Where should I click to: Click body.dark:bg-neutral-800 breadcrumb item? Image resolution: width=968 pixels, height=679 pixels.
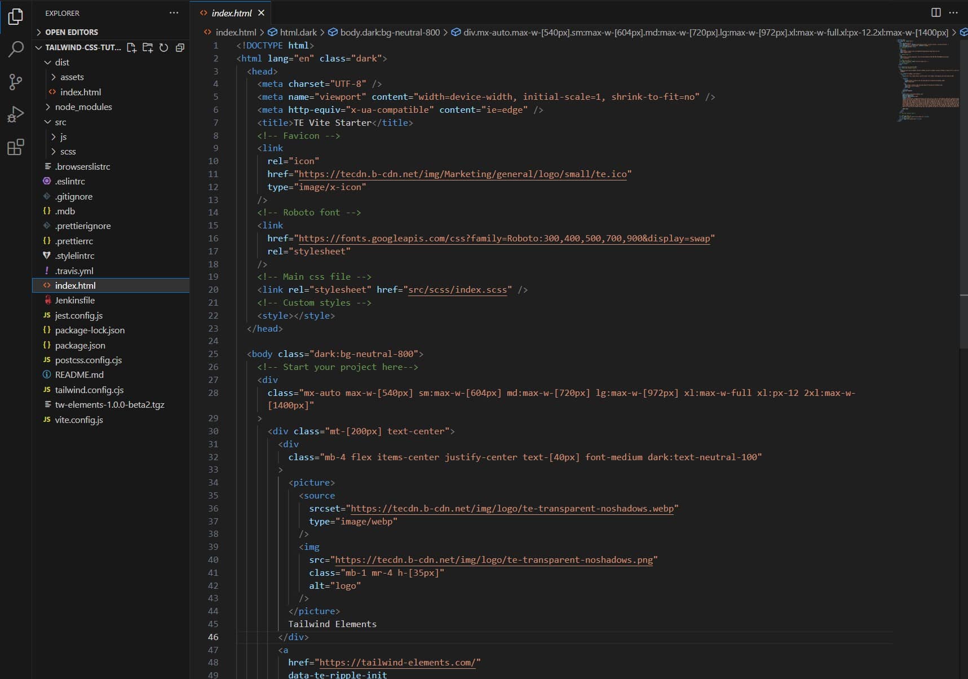pos(384,32)
